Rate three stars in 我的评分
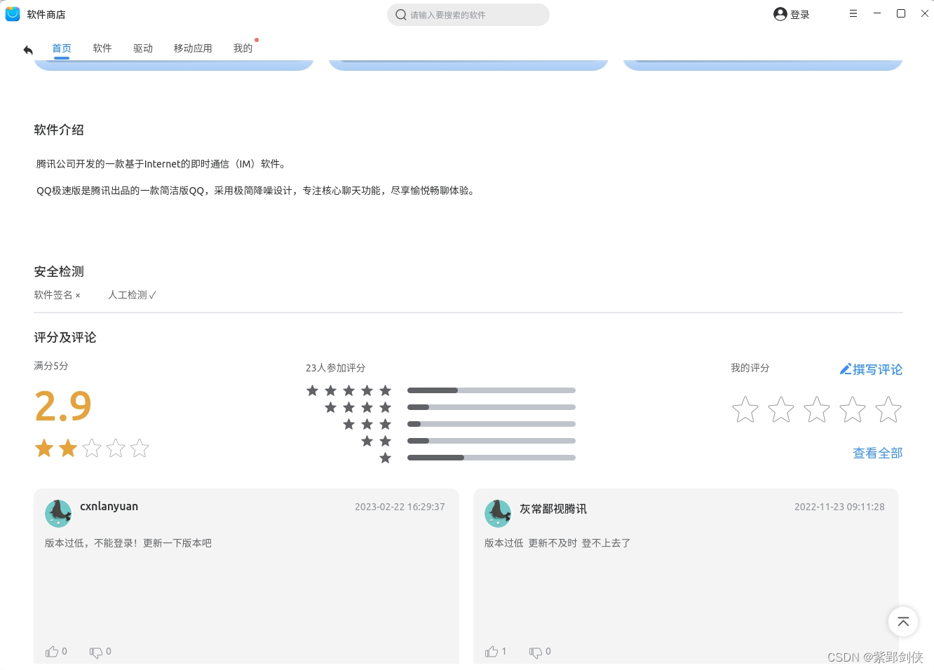Image resolution: width=934 pixels, height=670 pixels. pyautogui.click(x=817, y=410)
